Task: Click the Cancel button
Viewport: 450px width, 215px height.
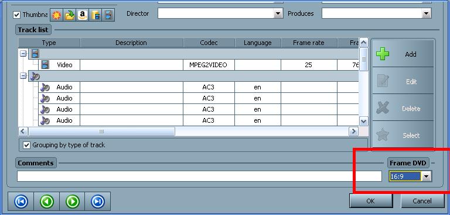Action: [422, 201]
